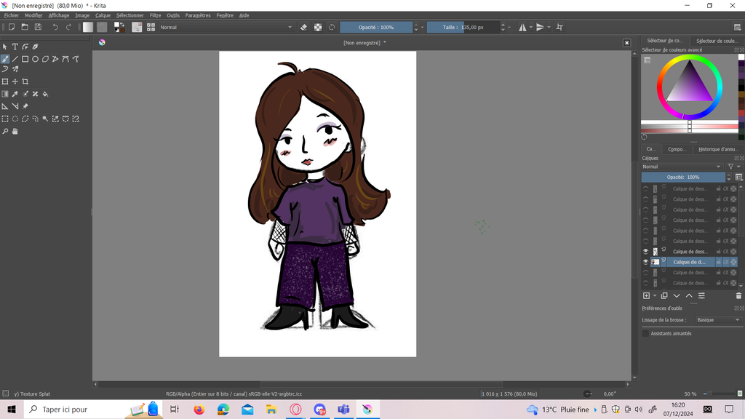Pick the Crop tool
745x419 pixels.
[x=25, y=81]
